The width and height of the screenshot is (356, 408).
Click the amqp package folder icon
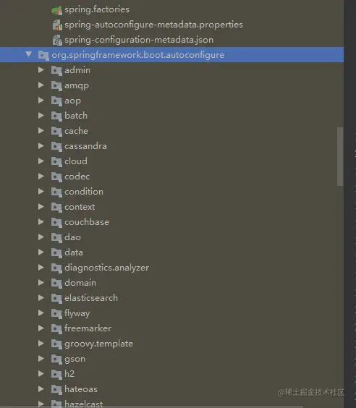click(x=56, y=85)
